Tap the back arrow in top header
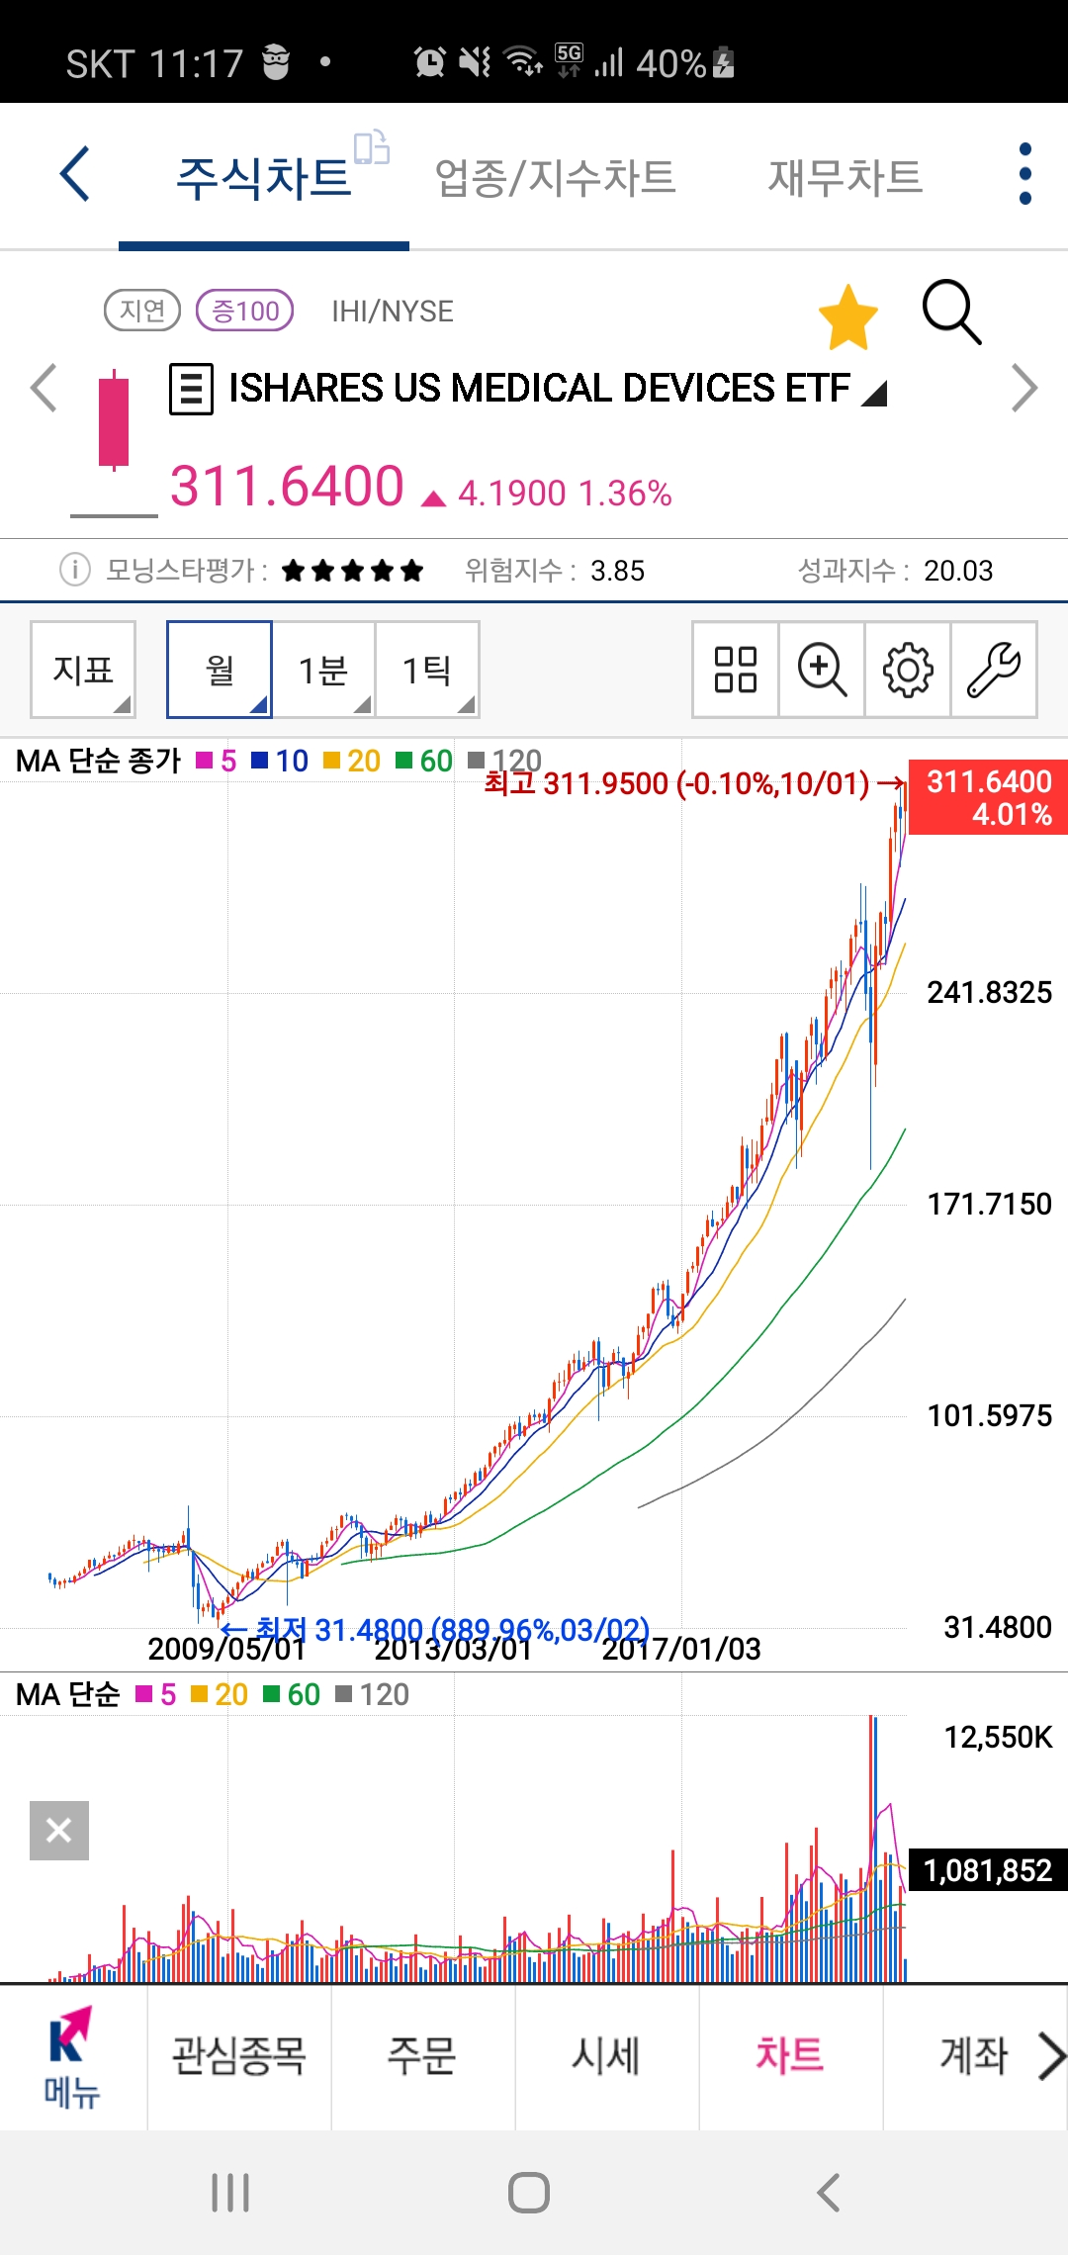Screen dimensions: 1068x2255 pos(75,175)
